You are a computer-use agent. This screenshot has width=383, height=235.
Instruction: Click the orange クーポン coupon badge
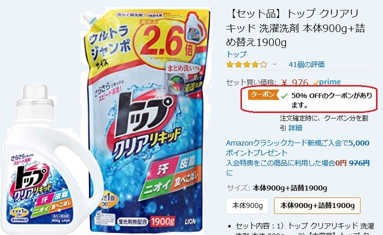(263, 95)
